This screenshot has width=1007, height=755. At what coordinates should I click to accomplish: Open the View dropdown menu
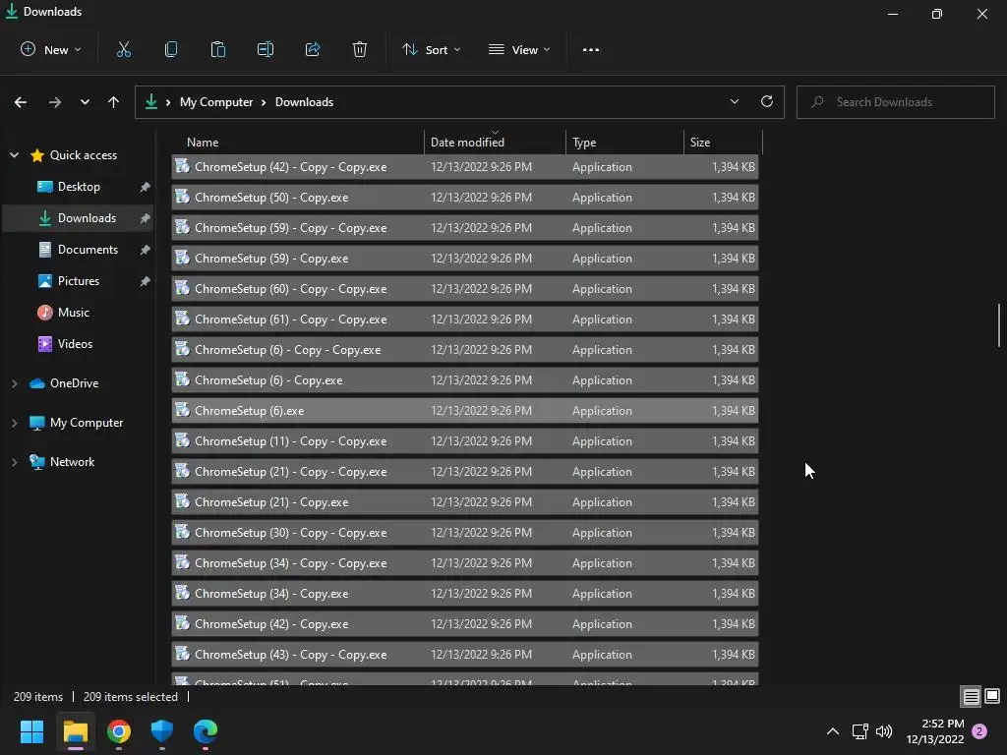[519, 49]
